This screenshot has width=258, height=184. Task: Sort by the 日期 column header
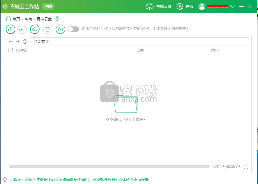coord(140,50)
